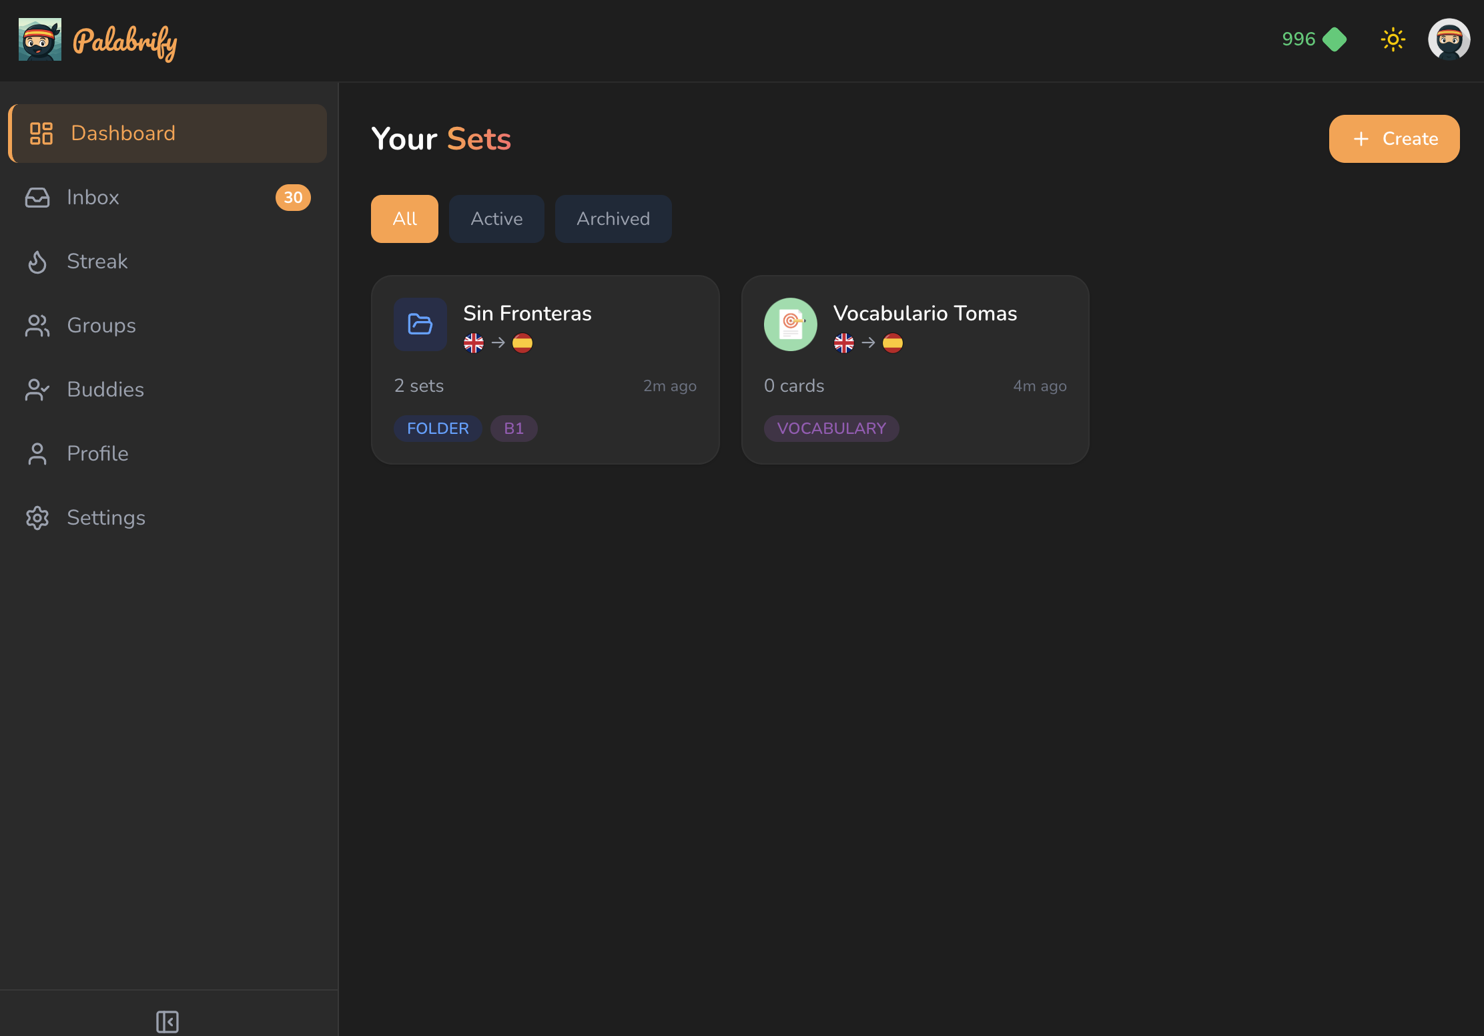This screenshot has width=1484, height=1036.
Task: Click the B1 level tag
Action: pos(514,429)
